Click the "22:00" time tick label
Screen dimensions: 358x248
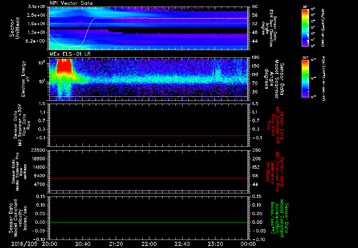149,244
